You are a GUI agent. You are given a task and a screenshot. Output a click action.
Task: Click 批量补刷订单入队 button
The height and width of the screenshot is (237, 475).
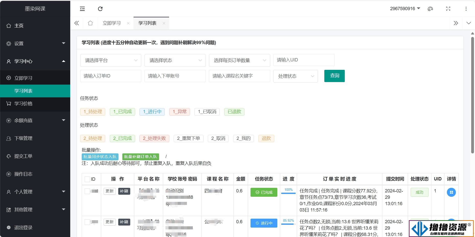[x=140, y=157]
